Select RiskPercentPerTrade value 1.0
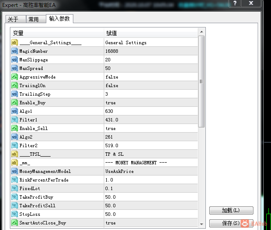271x230 pixels. 151,180
